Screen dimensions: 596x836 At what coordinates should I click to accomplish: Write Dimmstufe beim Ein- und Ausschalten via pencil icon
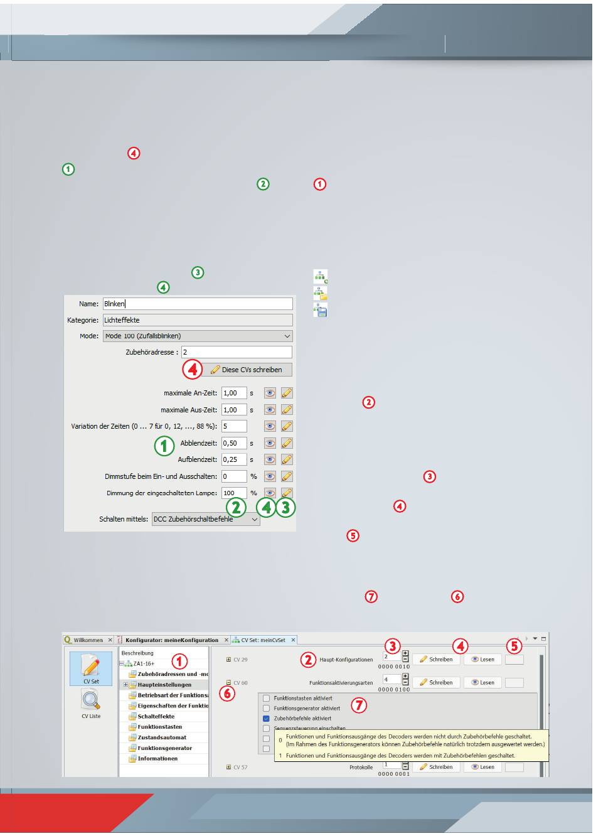287,476
